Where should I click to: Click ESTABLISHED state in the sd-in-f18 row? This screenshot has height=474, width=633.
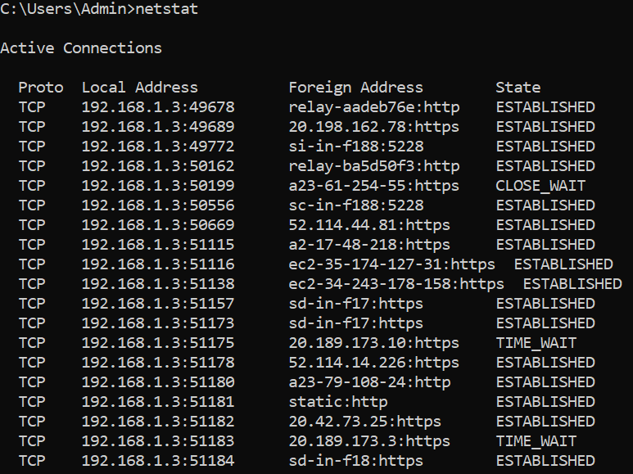(x=545, y=461)
